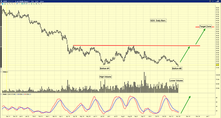Click the red %K line color sample
Viewport: 221px width, 118px height.
[25, 94]
